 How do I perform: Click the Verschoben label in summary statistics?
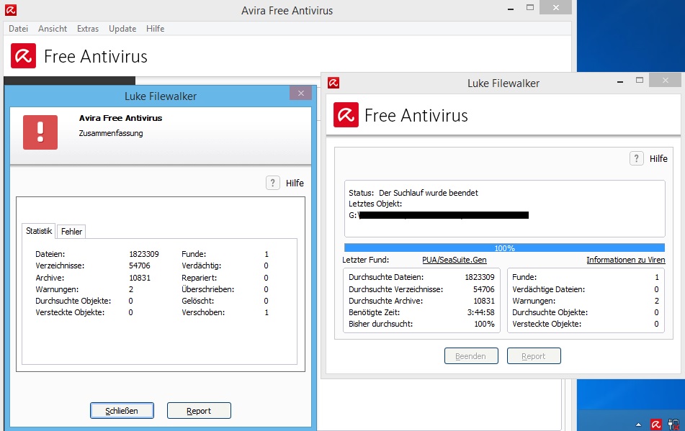coord(203,312)
